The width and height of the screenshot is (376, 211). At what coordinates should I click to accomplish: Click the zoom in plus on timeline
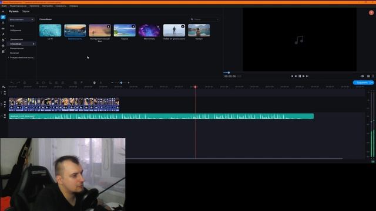[129, 83]
